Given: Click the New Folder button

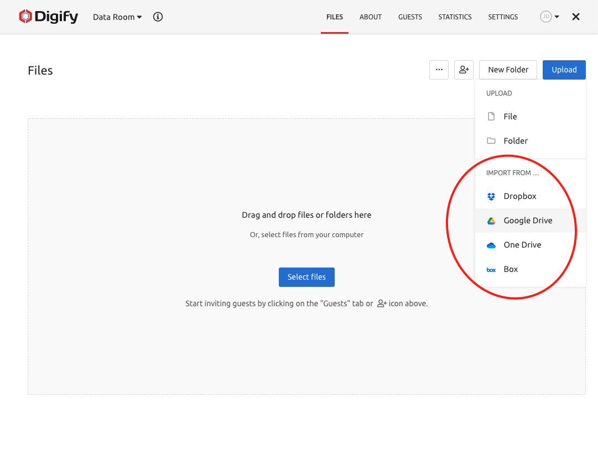Looking at the screenshot, I should pyautogui.click(x=508, y=70).
